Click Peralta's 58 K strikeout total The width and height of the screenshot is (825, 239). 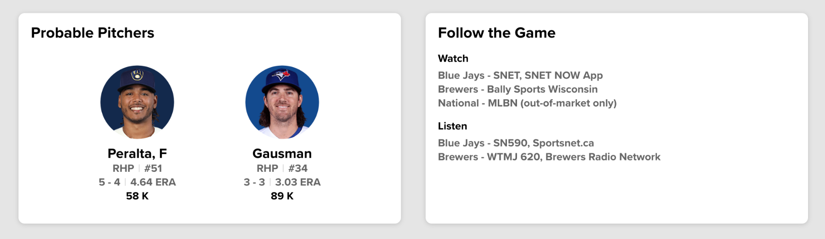[137, 196]
